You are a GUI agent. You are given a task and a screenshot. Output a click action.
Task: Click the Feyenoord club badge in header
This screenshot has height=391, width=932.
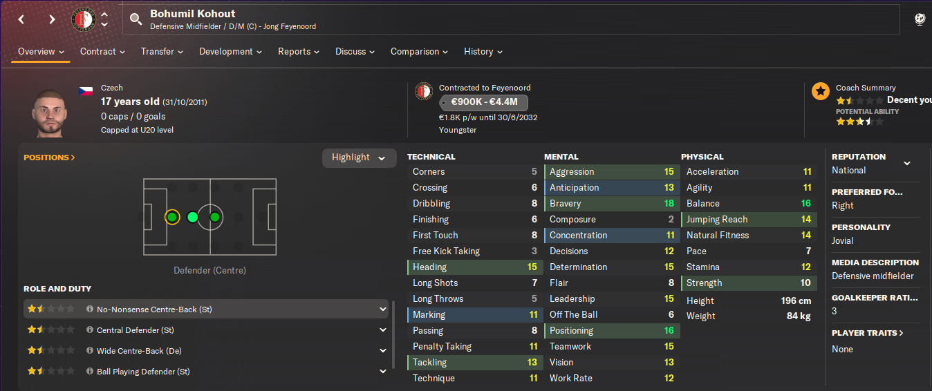pyautogui.click(x=84, y=19)
